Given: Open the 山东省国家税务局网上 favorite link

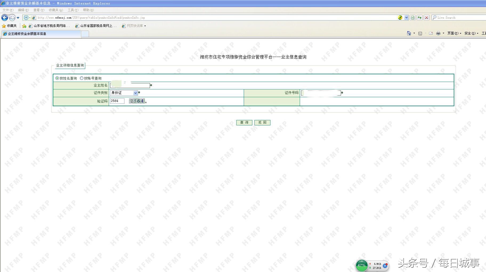Looking at the screenshot, I should (96, 26).
